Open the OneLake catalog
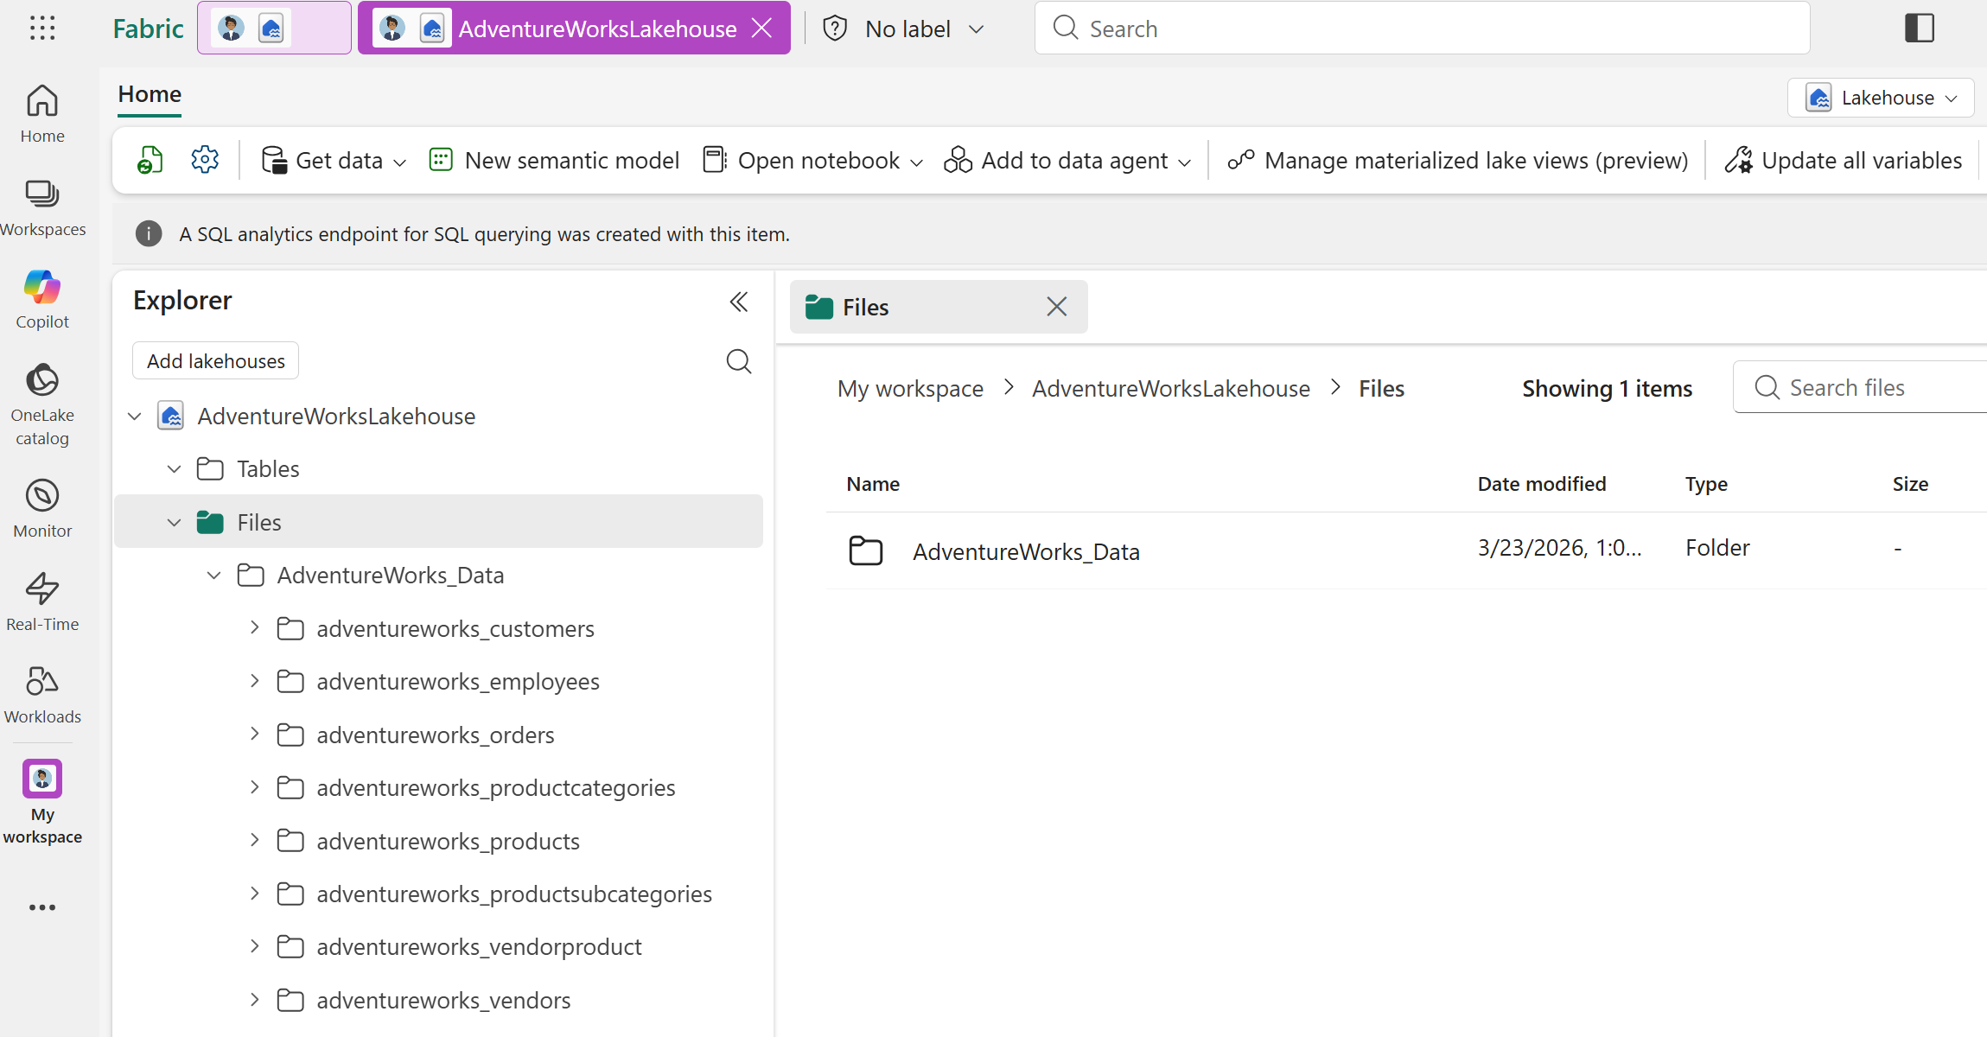This screenshot has width=1987, height=1037. [x=41, y=403]
